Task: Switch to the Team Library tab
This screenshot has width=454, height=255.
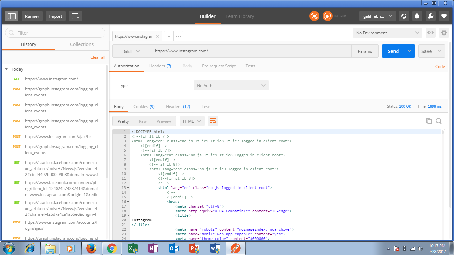Action: (x=240, y=16)
